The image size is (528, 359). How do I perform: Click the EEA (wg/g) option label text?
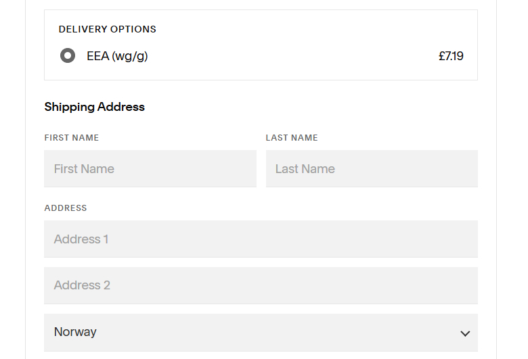[x=117, y=56]
